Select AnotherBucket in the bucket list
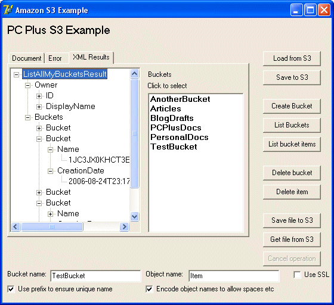Viewport: 334px width, 305px height. point(180,99)
